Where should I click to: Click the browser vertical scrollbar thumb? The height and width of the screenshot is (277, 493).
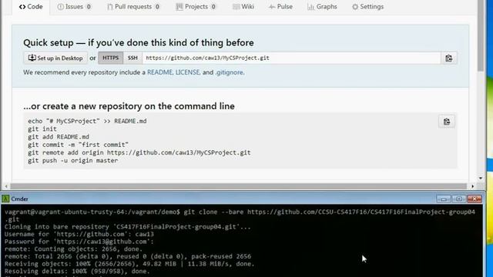tap(480, 35)
